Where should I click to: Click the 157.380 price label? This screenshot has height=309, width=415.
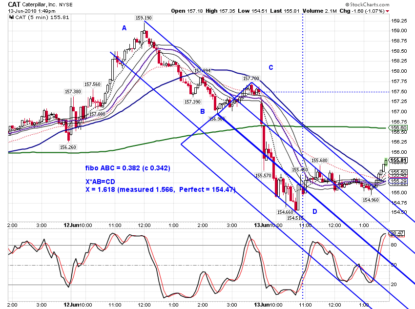click(x=73, y=92)
